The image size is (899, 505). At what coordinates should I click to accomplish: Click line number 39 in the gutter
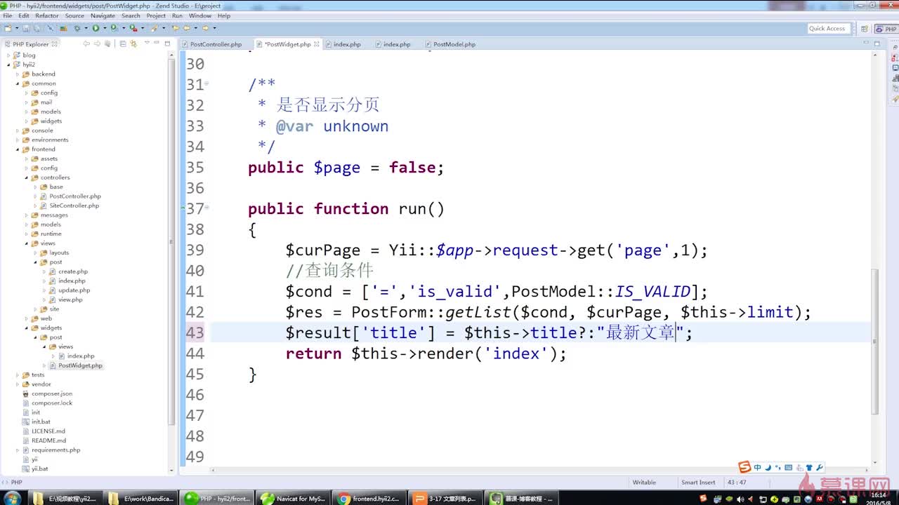pyautogui.click(x=195, y=250)
